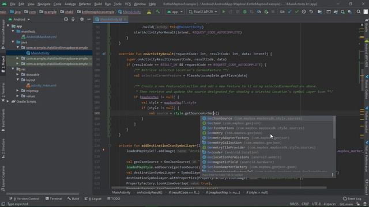The height and width of the screenshot is (207, 369).
Task: Click the Git rollback undo arrow
Action: point(311,11)
